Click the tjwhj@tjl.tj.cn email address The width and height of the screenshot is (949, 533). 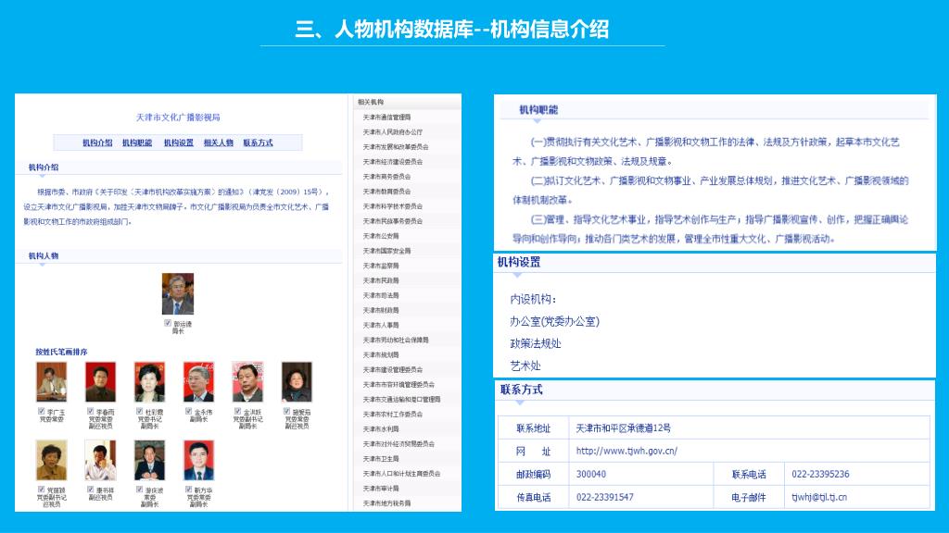coord(818,497)
